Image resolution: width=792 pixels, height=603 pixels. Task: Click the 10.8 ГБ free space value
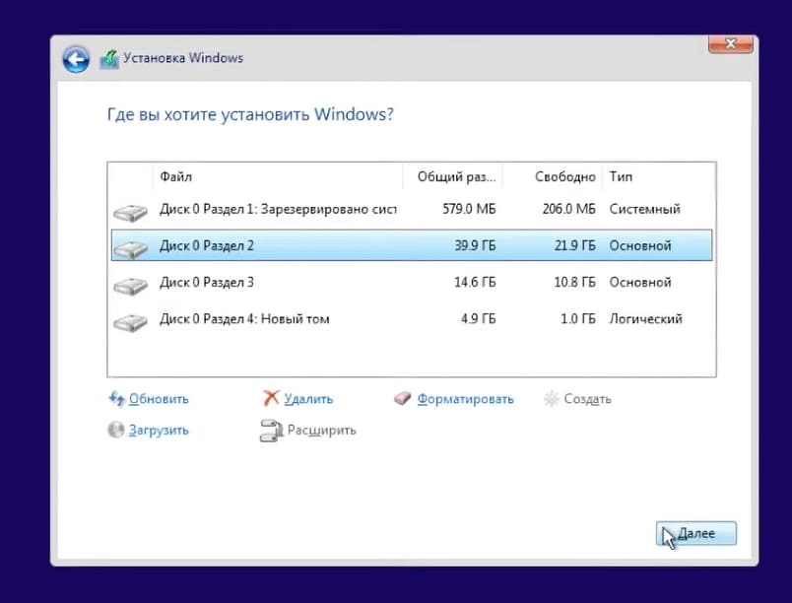pyautogui.click(x=575, y=283)
